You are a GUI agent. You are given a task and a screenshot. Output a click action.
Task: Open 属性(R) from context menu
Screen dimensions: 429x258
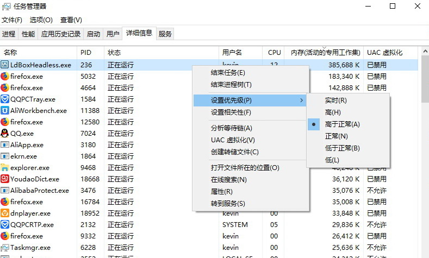251,192
